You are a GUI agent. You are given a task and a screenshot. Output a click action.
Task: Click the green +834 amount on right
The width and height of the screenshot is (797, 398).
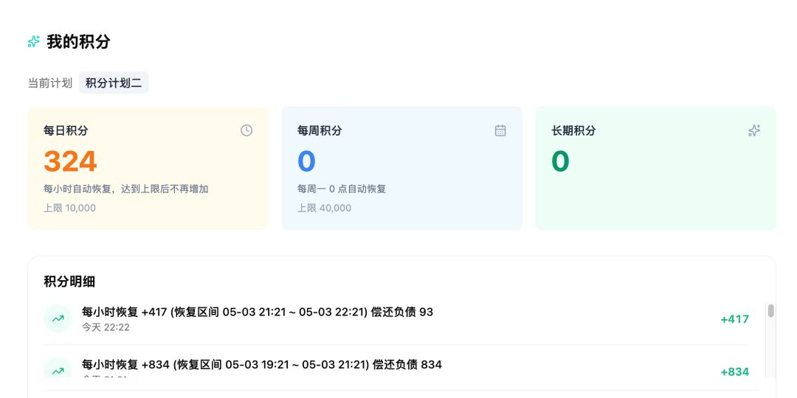pos(735,372)
